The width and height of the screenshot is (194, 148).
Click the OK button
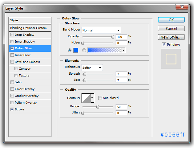point(171,20)
